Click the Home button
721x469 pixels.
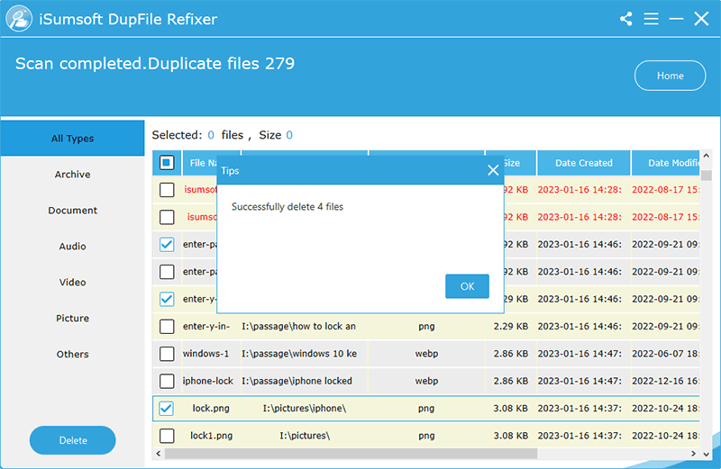(670, 76)
